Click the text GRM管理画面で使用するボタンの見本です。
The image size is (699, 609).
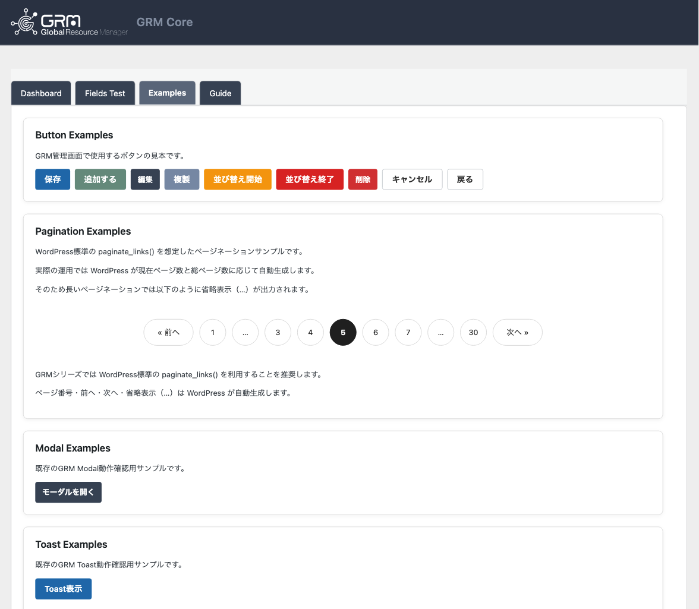pyautogui.click(x=111, y=156)
